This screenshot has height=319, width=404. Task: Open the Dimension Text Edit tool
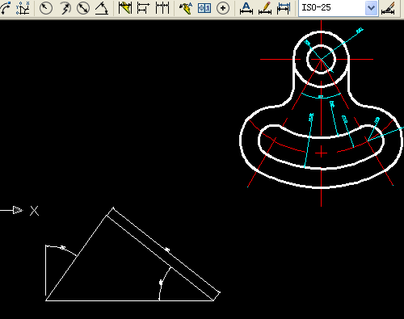click(x=265, y=8)
